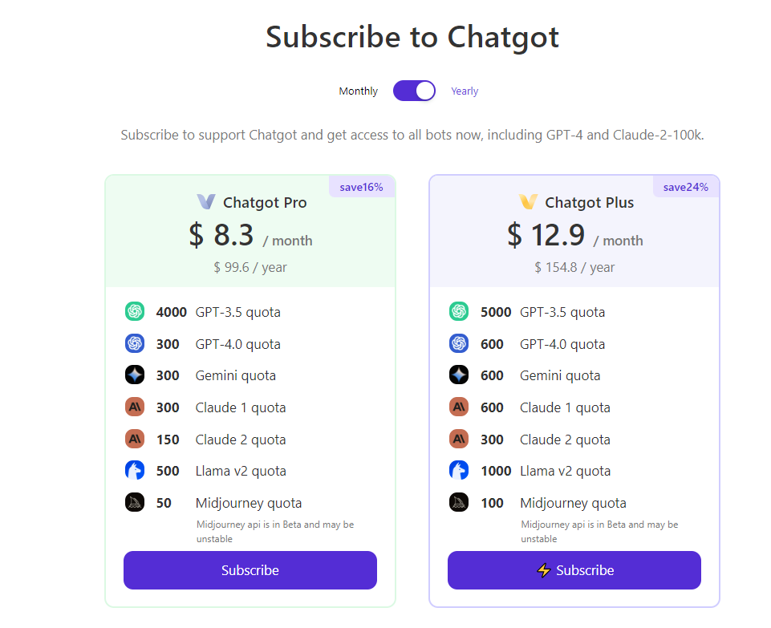The image size is (771, 628).
Task: Toggle the Monthly/Yearly billing switch
Action: pyautogui.click(x=414, y=91)
